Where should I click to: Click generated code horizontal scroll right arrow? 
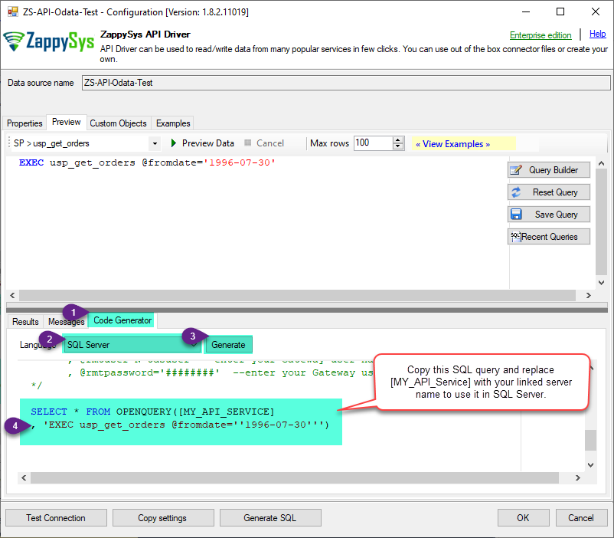pos(577,477)
